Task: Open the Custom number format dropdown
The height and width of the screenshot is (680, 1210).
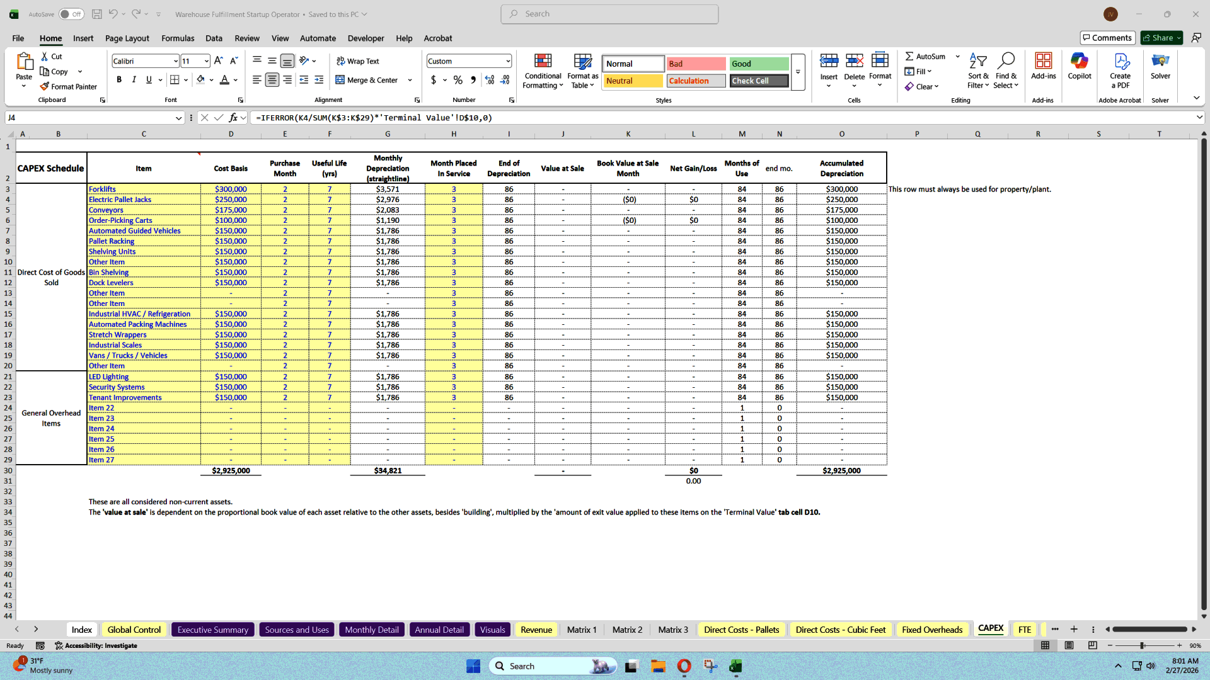Action: tap(507, 61)
